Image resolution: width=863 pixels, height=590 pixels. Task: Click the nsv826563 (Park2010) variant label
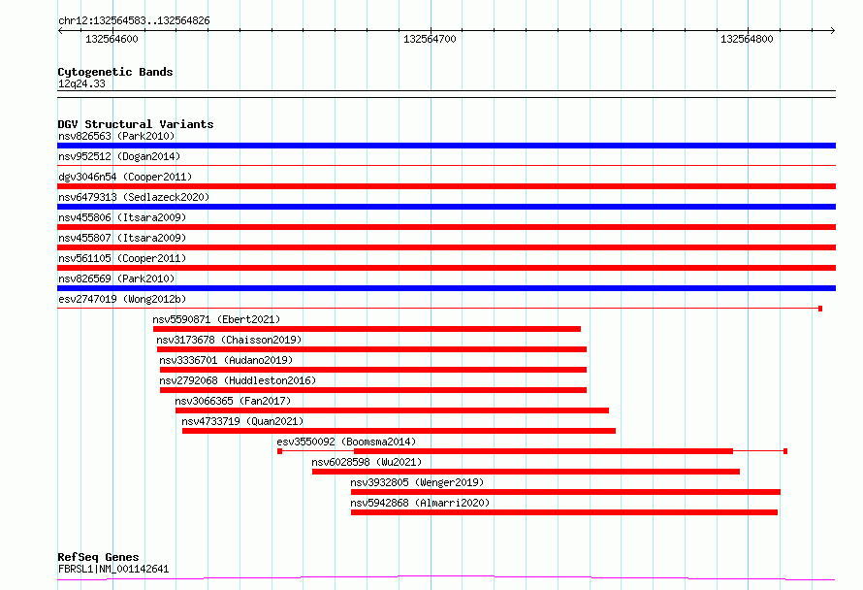pyautogui.click(x=116, y=136)
